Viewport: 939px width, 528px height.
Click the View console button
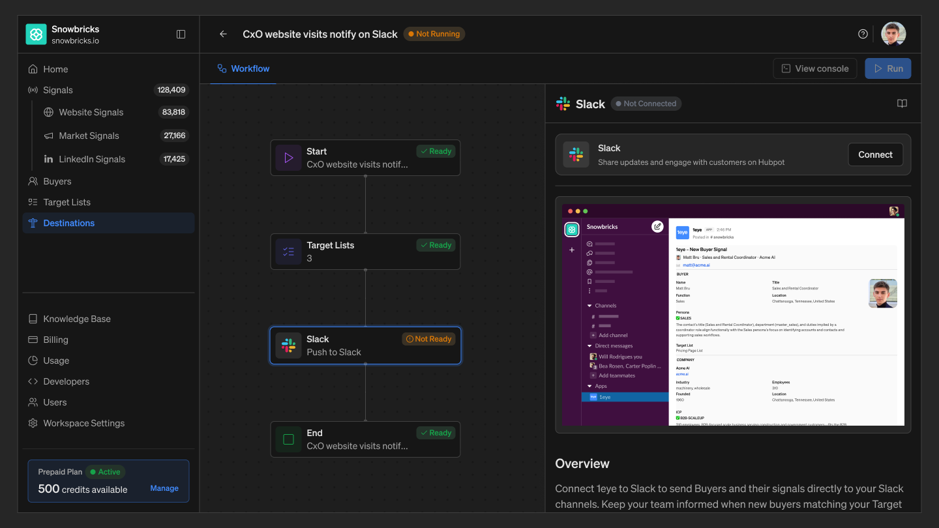click(815, 68)
